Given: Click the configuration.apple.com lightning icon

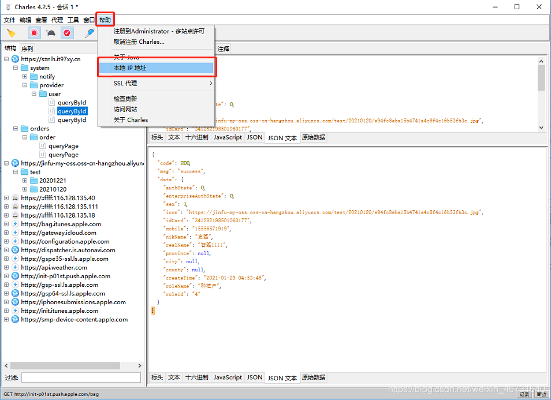Looking at the screenshot, I should [15, 241].
